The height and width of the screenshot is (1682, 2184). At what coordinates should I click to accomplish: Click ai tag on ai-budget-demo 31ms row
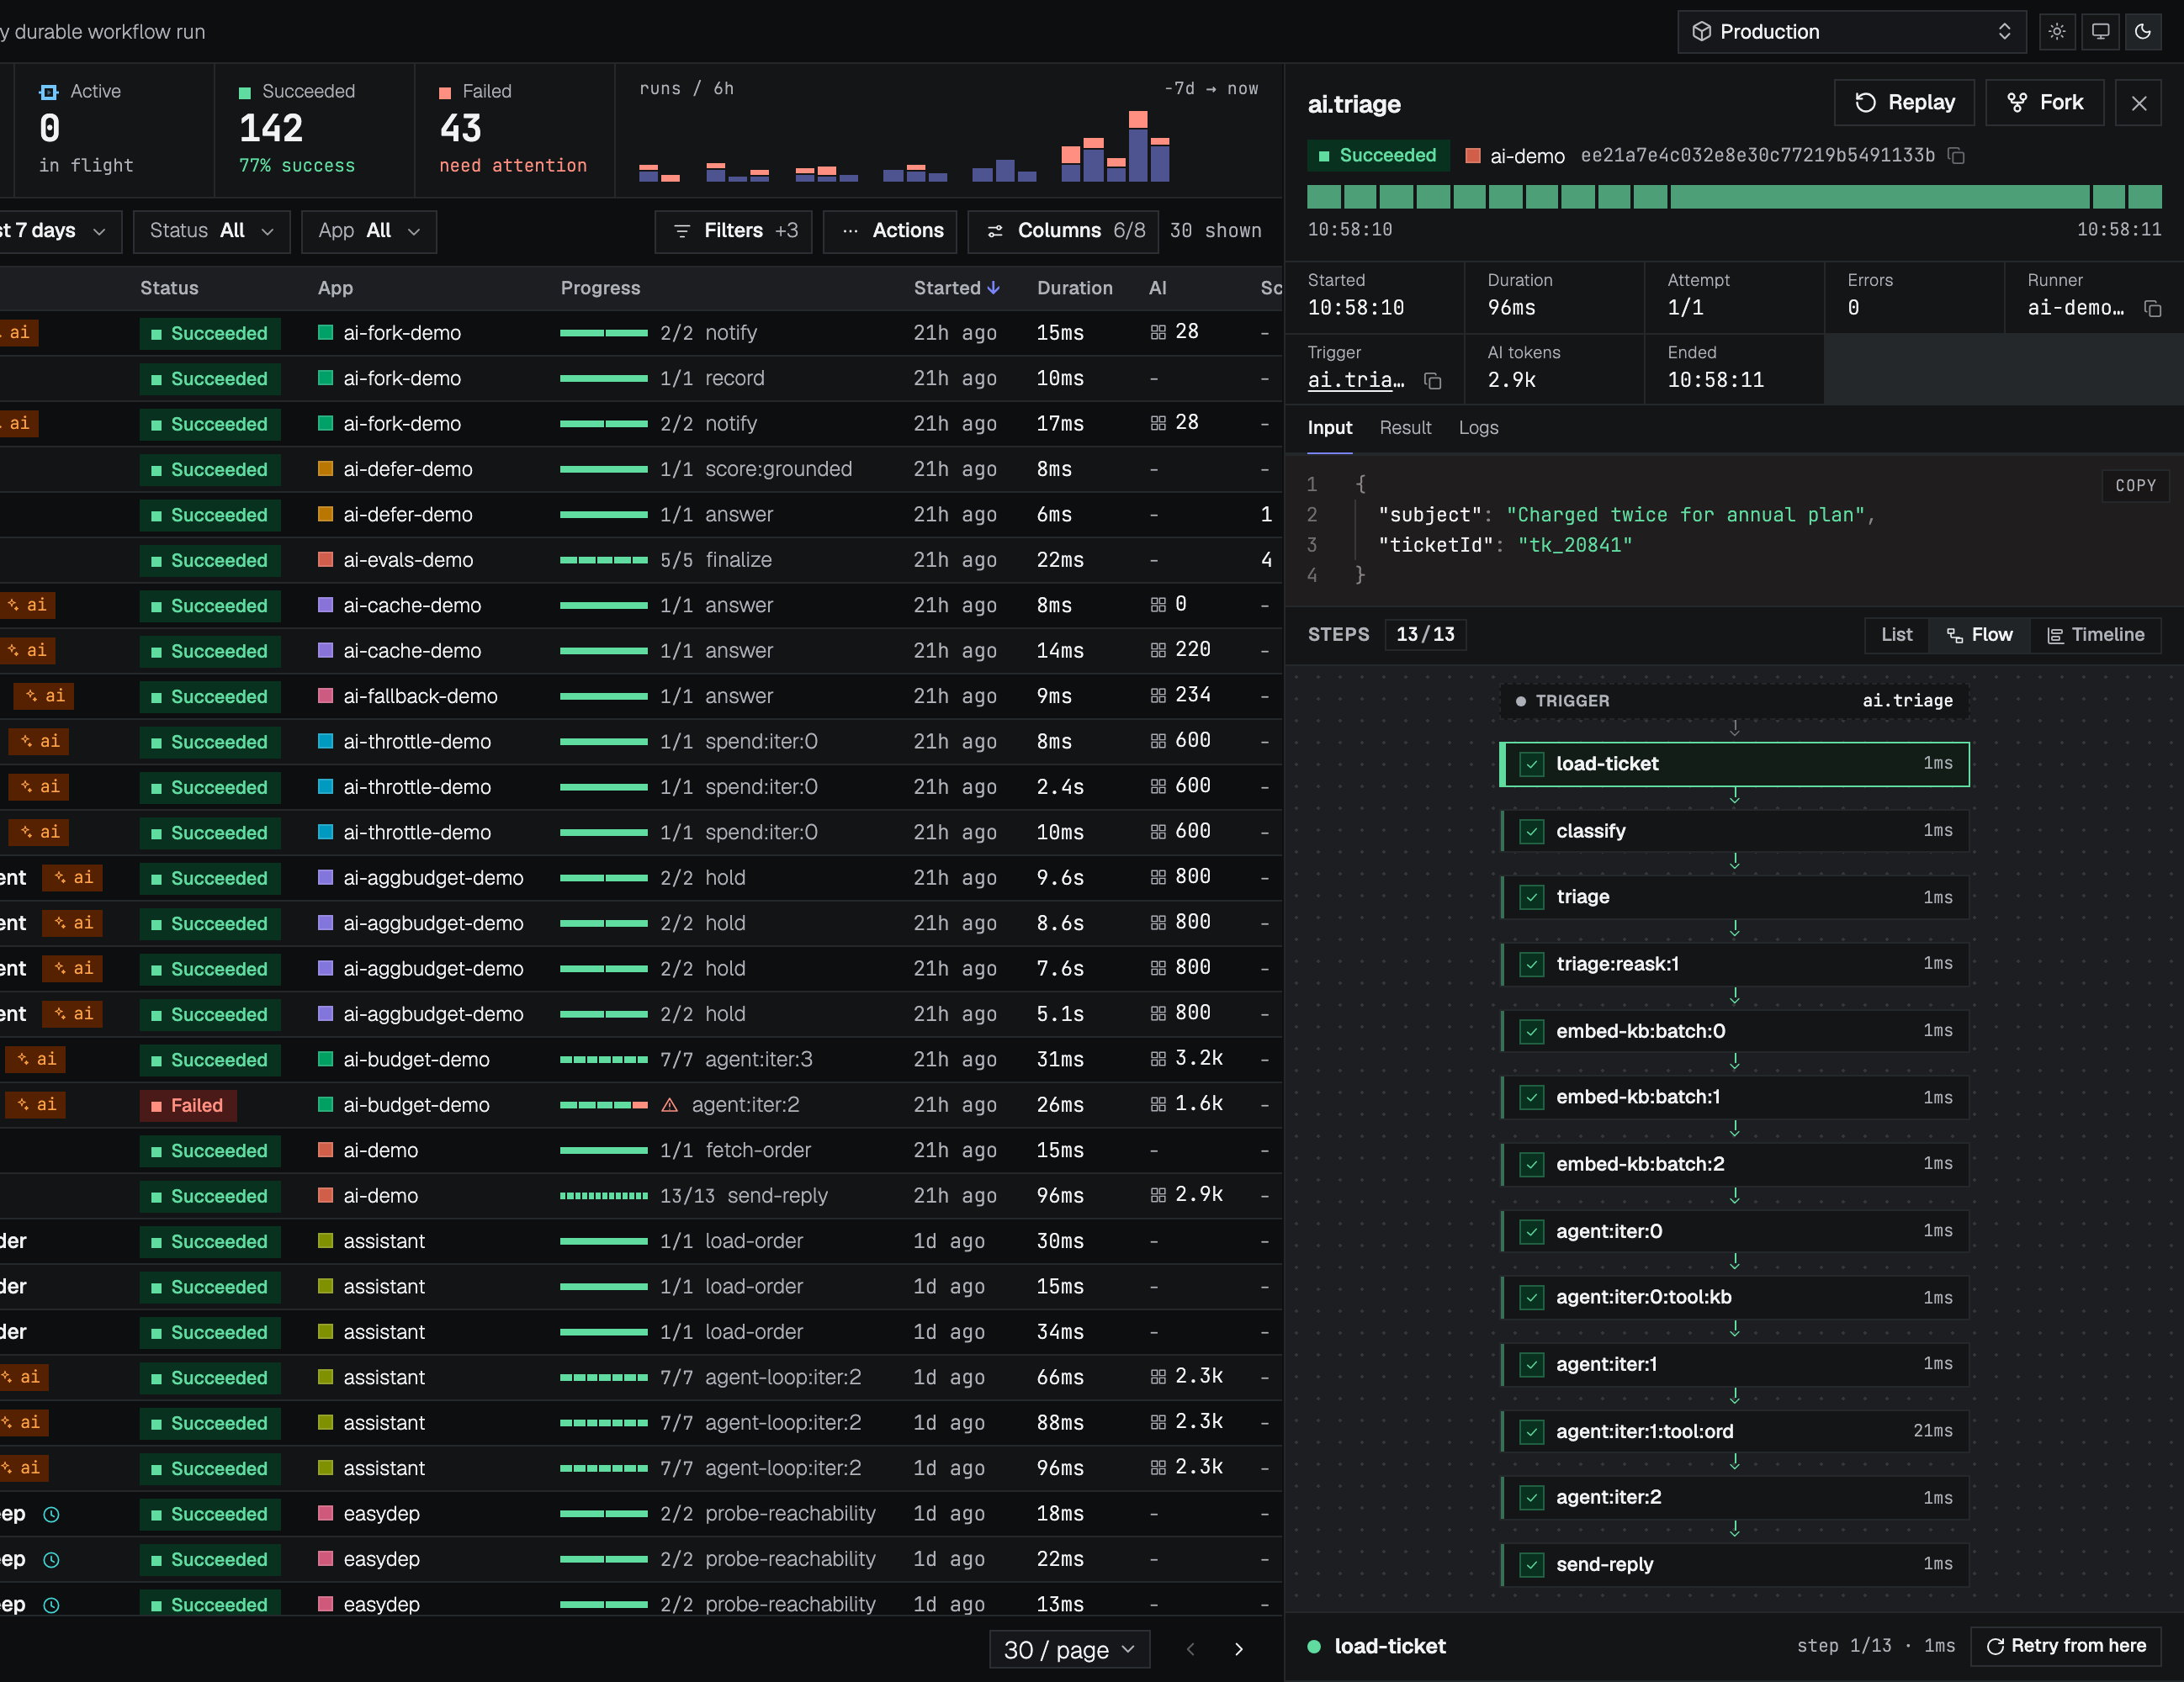[36, 1060]
